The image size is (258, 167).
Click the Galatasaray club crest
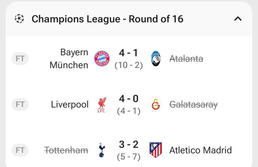click(156, 105)
